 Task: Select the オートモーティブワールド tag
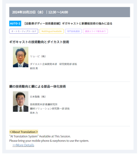pos(24,31)
